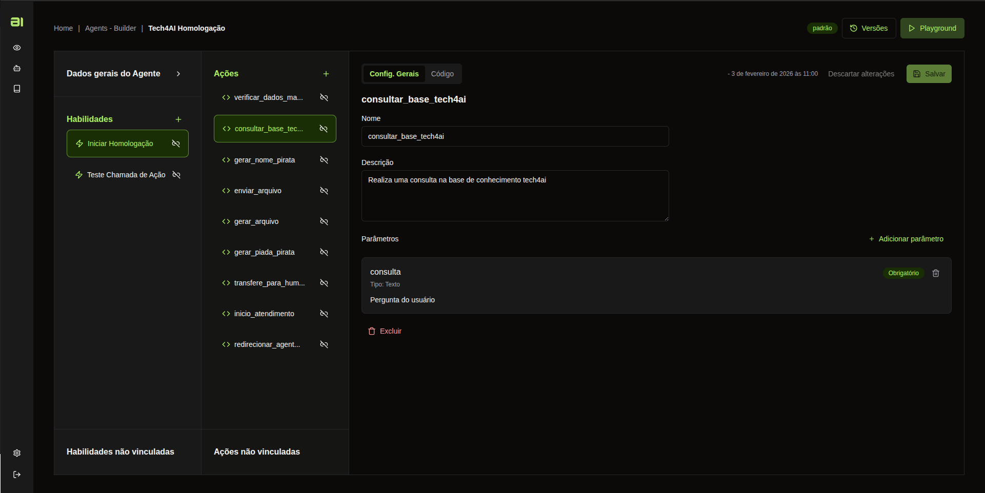The image size is (985, 493).
Task: Select the Config. Gerais tab
Action: [x=394, y=74]
